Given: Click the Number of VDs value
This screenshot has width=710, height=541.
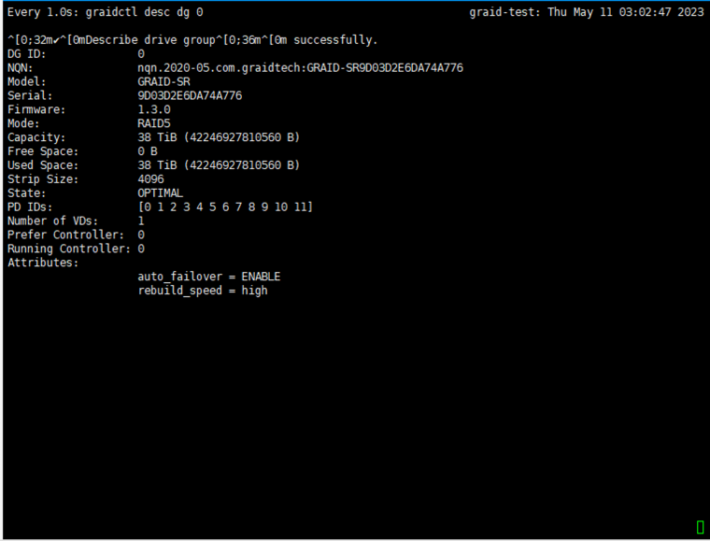Looking at the screenshot, I should point(141,221).
